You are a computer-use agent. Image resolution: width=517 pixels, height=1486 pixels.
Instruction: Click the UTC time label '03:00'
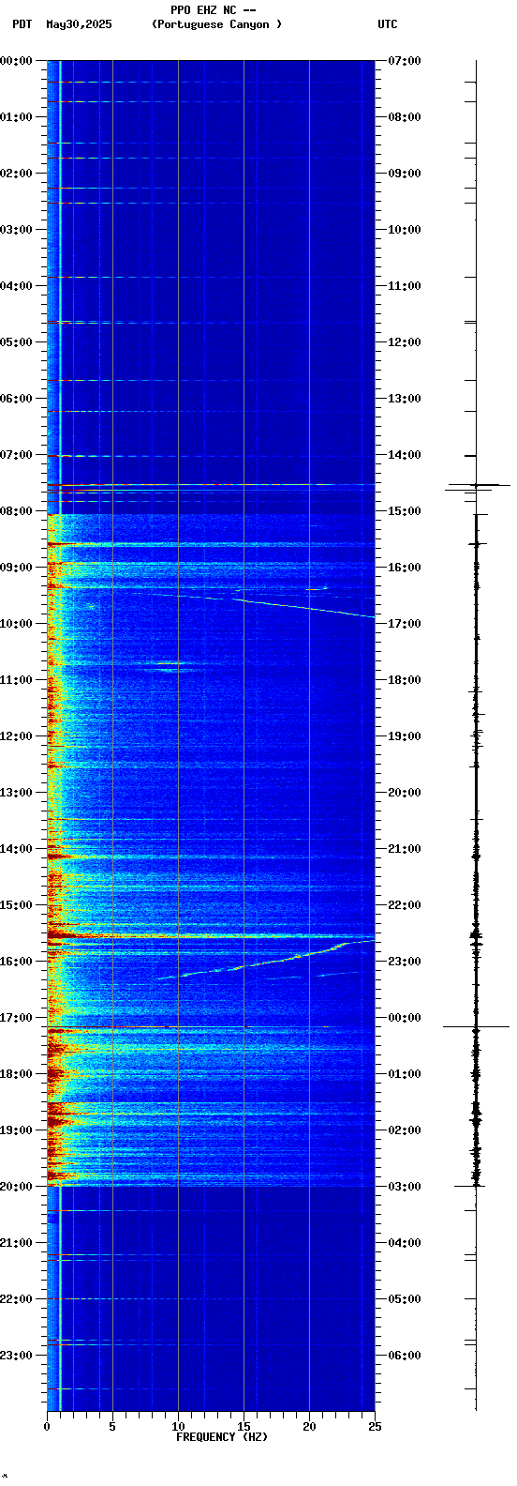click(405, 1187)
